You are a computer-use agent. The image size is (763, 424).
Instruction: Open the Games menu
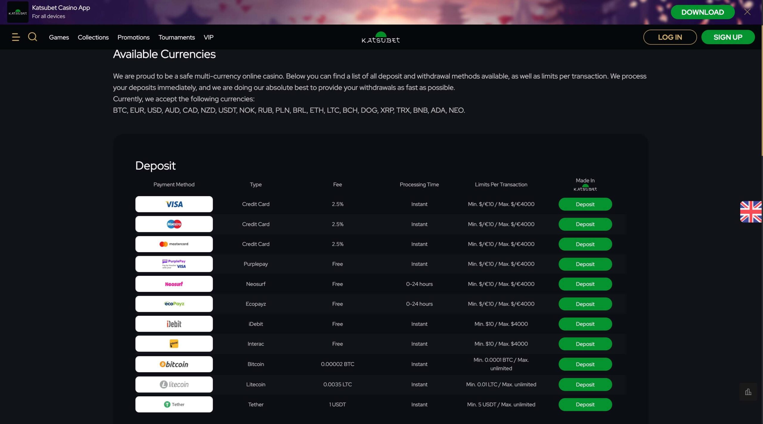(x=59, y=37)
